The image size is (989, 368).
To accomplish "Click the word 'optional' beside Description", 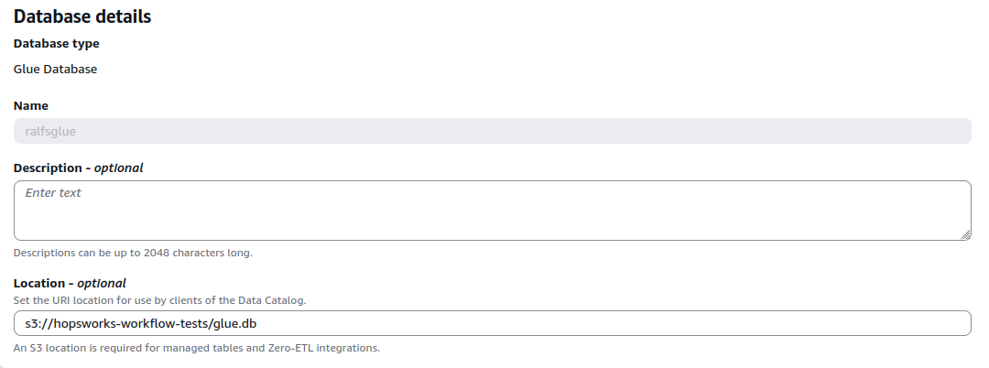I will point(118,168).
